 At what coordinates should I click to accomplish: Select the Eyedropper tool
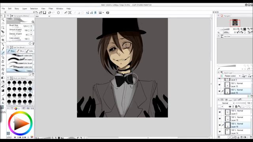[3, 45]
